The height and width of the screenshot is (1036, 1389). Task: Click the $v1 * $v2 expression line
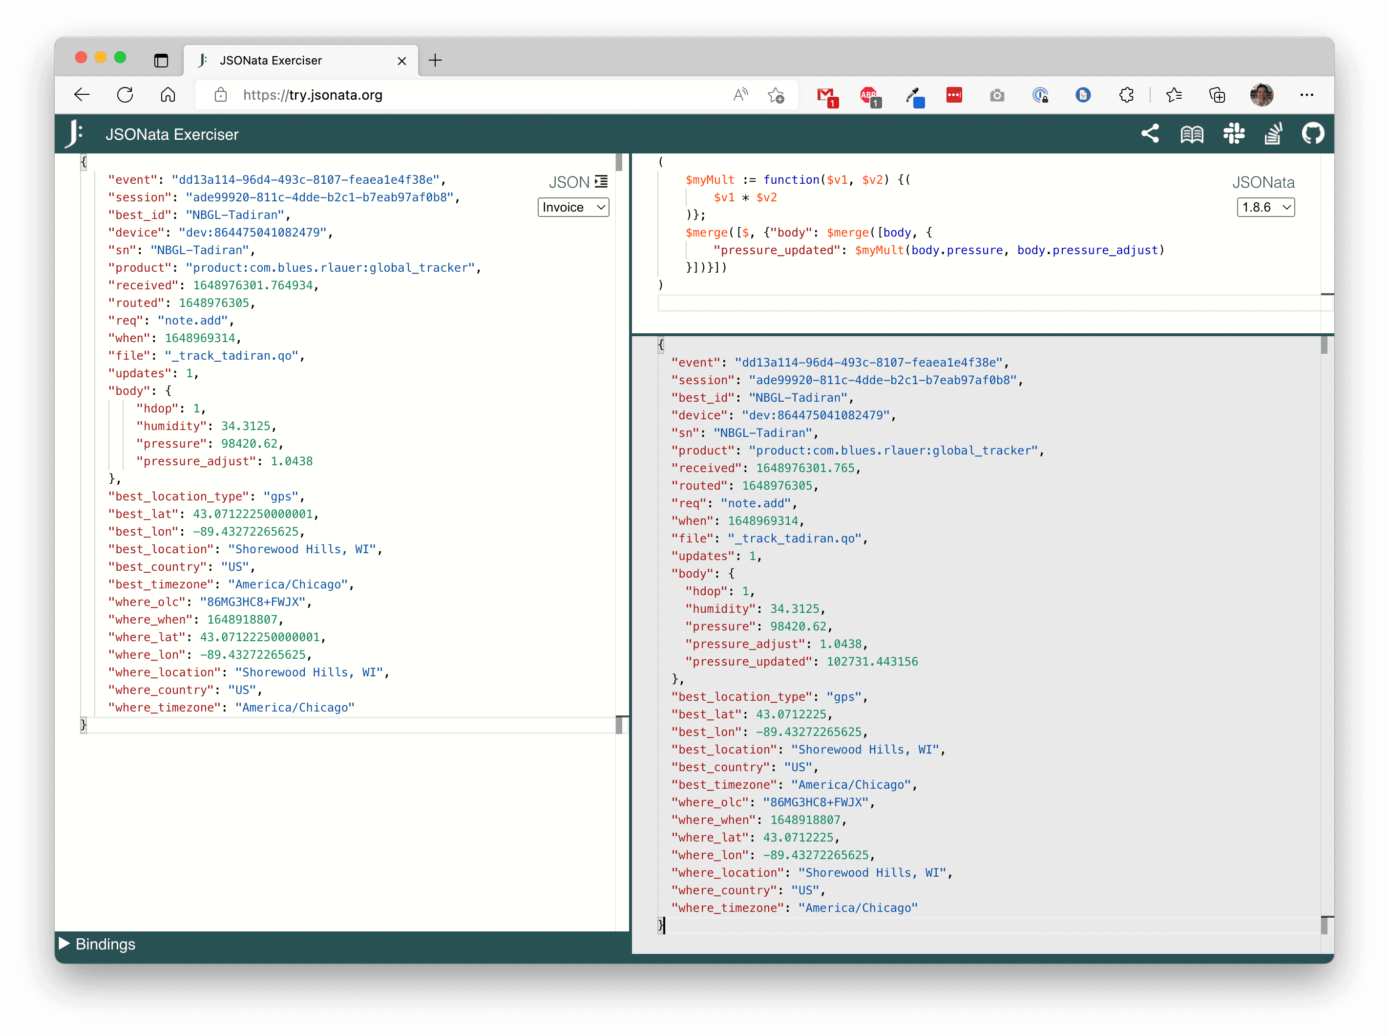(x=745, y=197)
